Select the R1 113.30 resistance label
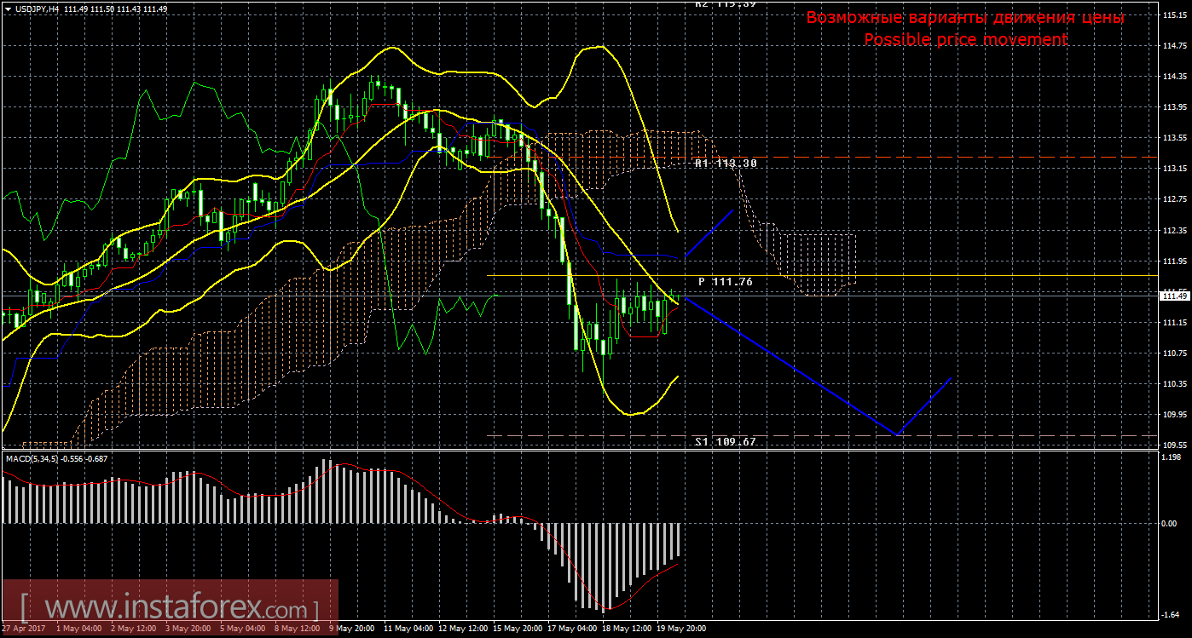The image size is (1192, 638). 724,163
